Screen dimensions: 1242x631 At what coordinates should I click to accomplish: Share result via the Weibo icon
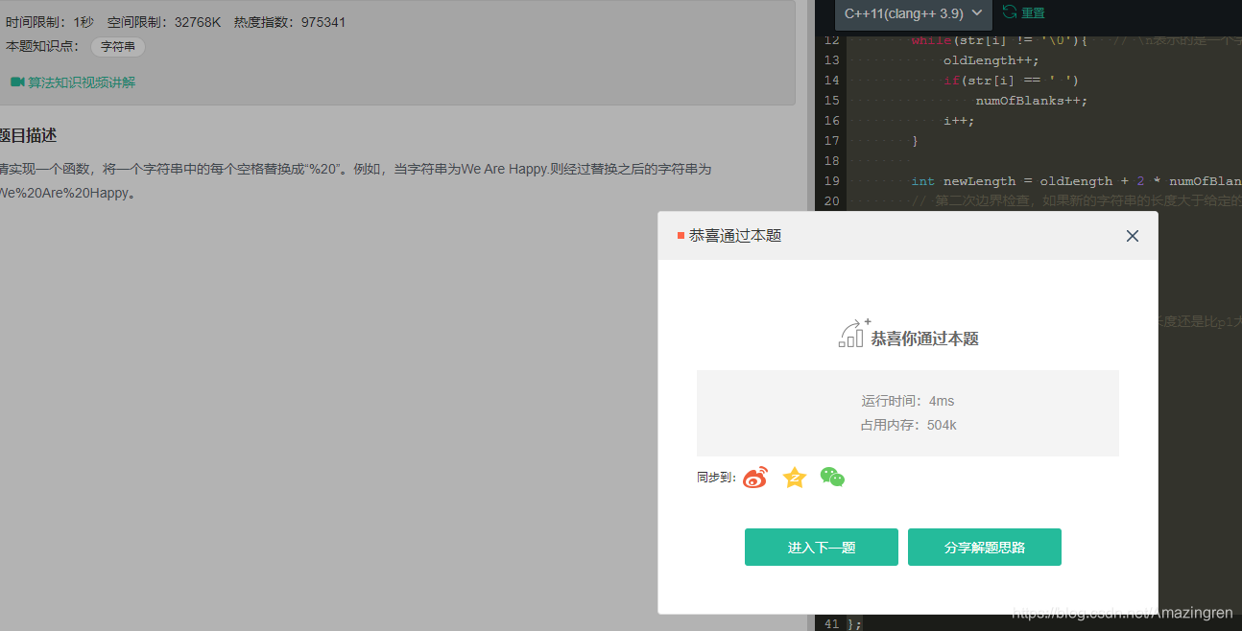pyautogui.click(x=754, y=477)
